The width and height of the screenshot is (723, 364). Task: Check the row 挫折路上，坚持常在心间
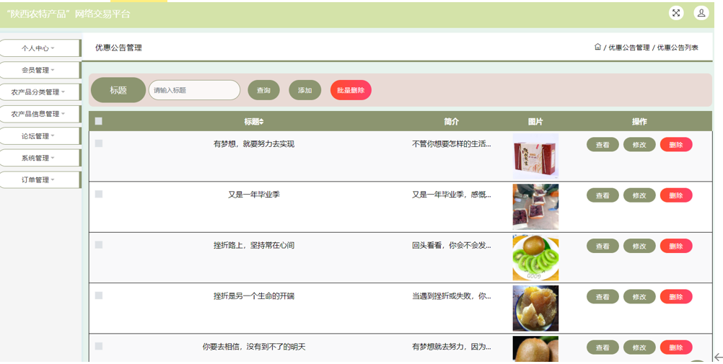coord(99,244)
